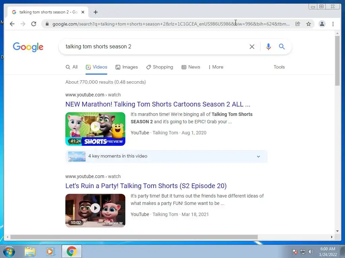Open the Windows Start menu

pyautogui.click(x=9, y=251)
